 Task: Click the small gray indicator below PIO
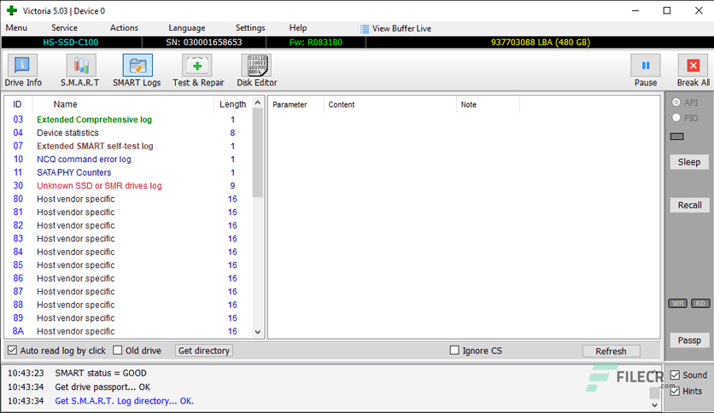pyautogui.click(x=677, y=137)
